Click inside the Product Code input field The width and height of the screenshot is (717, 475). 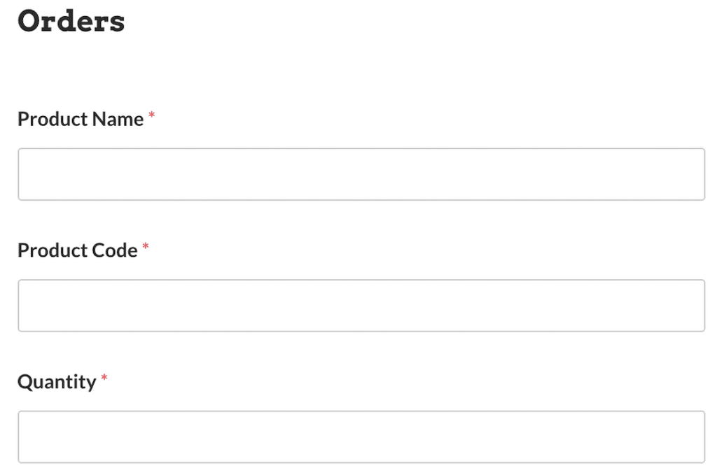point(361,305)
